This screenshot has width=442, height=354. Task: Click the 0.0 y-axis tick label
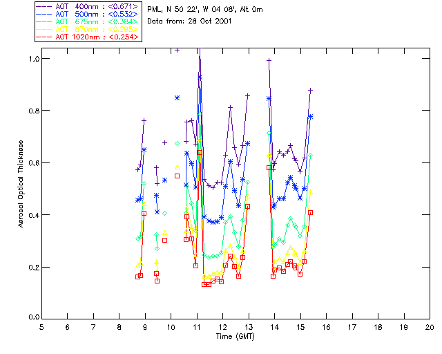[34, 317]
